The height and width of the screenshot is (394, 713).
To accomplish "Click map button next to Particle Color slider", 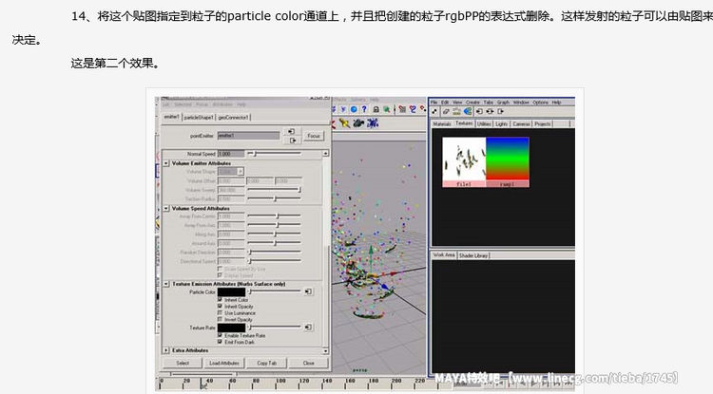I will 308,291.
